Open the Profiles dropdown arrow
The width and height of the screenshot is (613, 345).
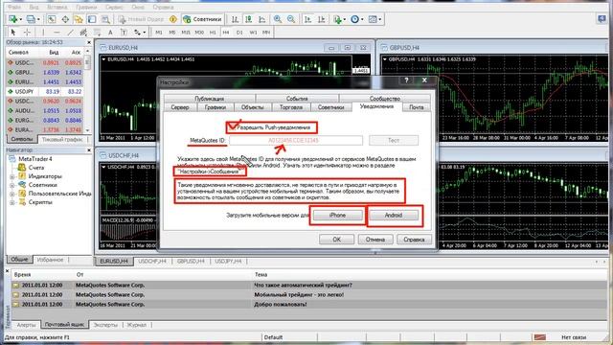pos(38,19)
